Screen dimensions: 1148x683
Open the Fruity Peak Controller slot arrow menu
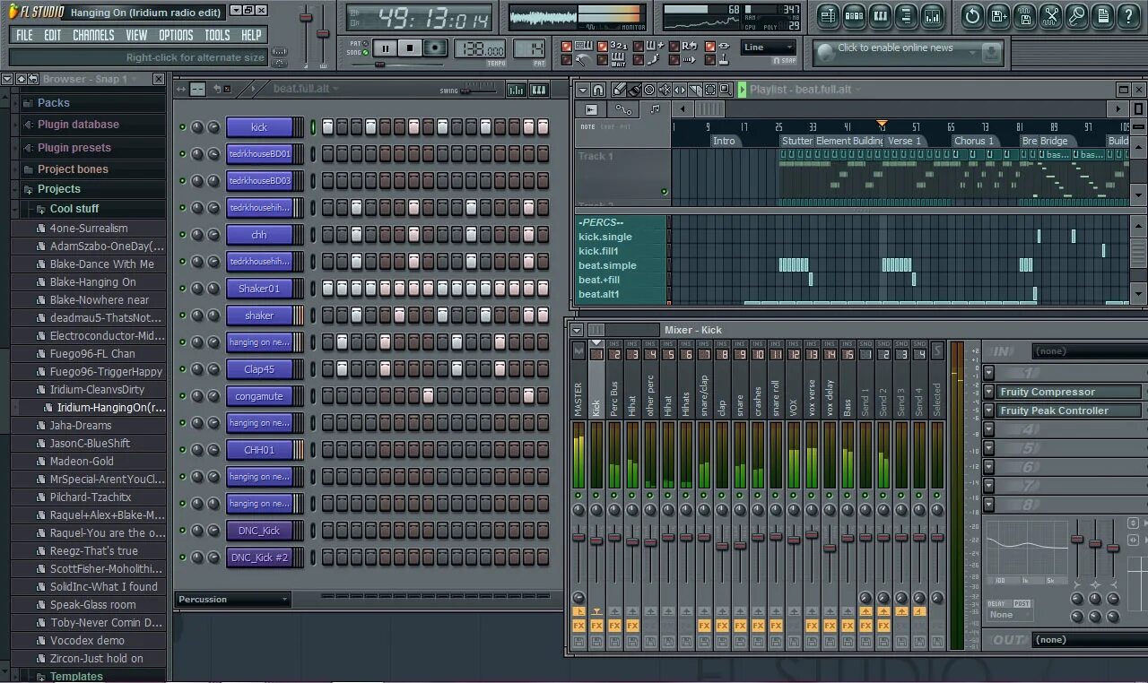pyautogui.click(x=988, y=411)
